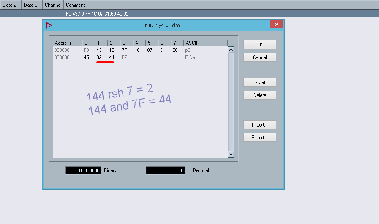Screen dimensions: 379x224
Task: Select hex byte 02 in row 000008
Action: [99, 57]
